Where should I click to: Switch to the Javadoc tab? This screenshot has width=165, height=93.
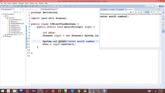[112, 10]
